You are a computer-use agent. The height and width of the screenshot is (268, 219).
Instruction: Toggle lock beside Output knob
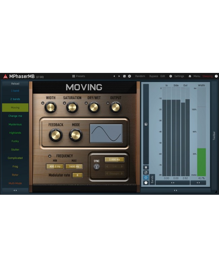pos(108,103)
